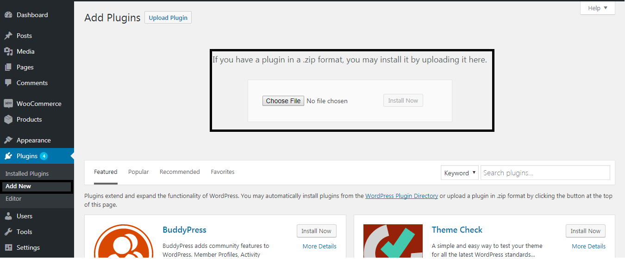
Task: Click the Search plugins input field
Action: 545,173
